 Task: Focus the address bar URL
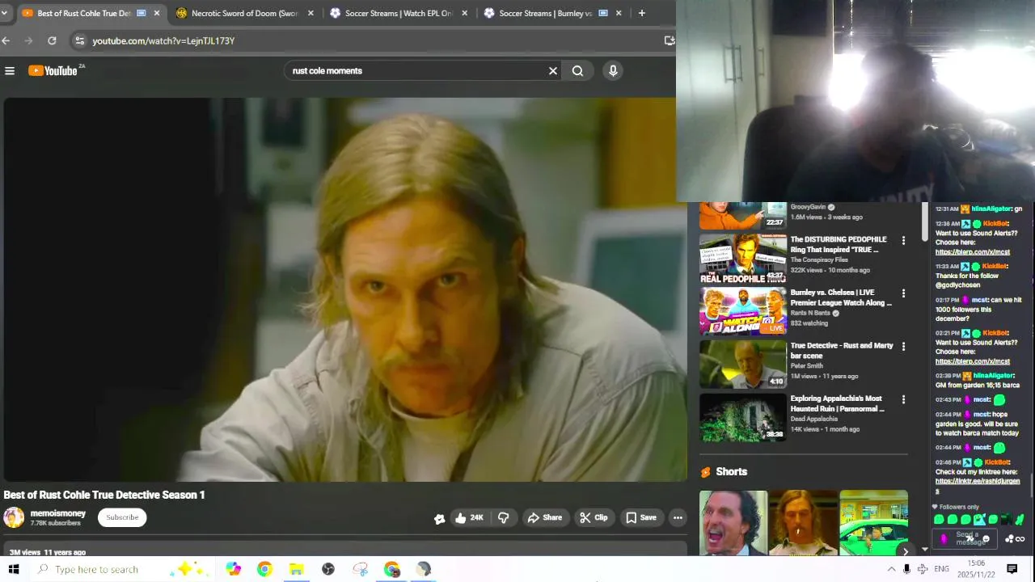pos(163,40)
